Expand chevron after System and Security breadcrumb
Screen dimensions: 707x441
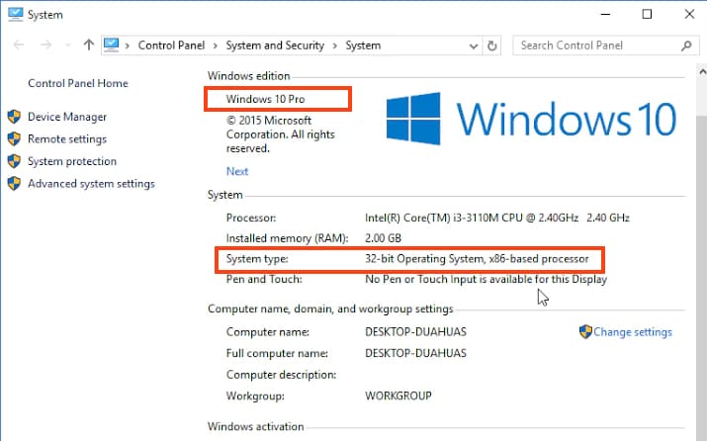point(335,45)
